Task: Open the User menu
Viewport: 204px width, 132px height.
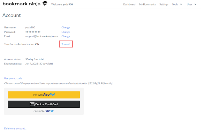Action: pos(189,4)
